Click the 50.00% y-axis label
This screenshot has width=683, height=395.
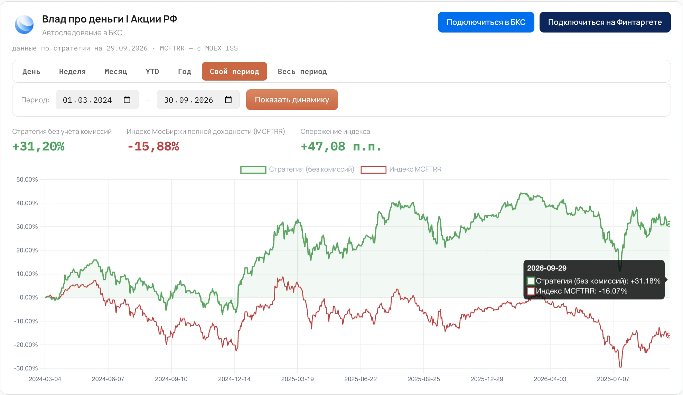[x=27, y=180]
